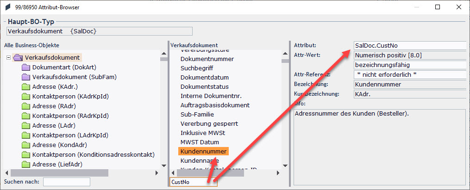Select Adresse (LAdr) tree entry
Viewport: 470px width, 190px height.
[54, 125]
